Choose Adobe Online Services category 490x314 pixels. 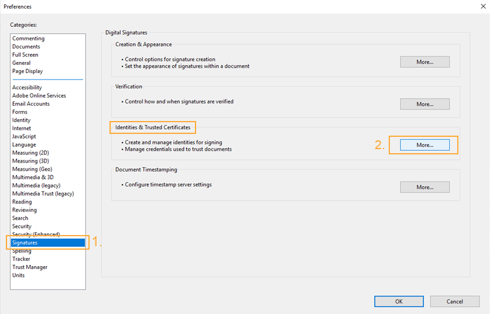click(x=39, y=95)
